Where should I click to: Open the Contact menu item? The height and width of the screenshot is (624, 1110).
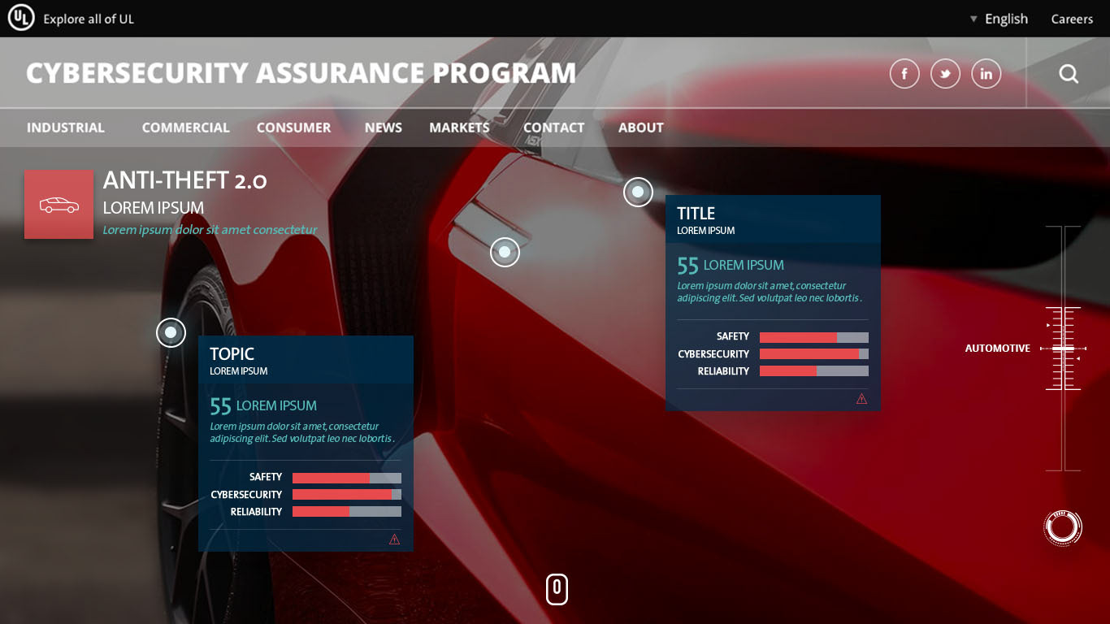click(553, 128)
